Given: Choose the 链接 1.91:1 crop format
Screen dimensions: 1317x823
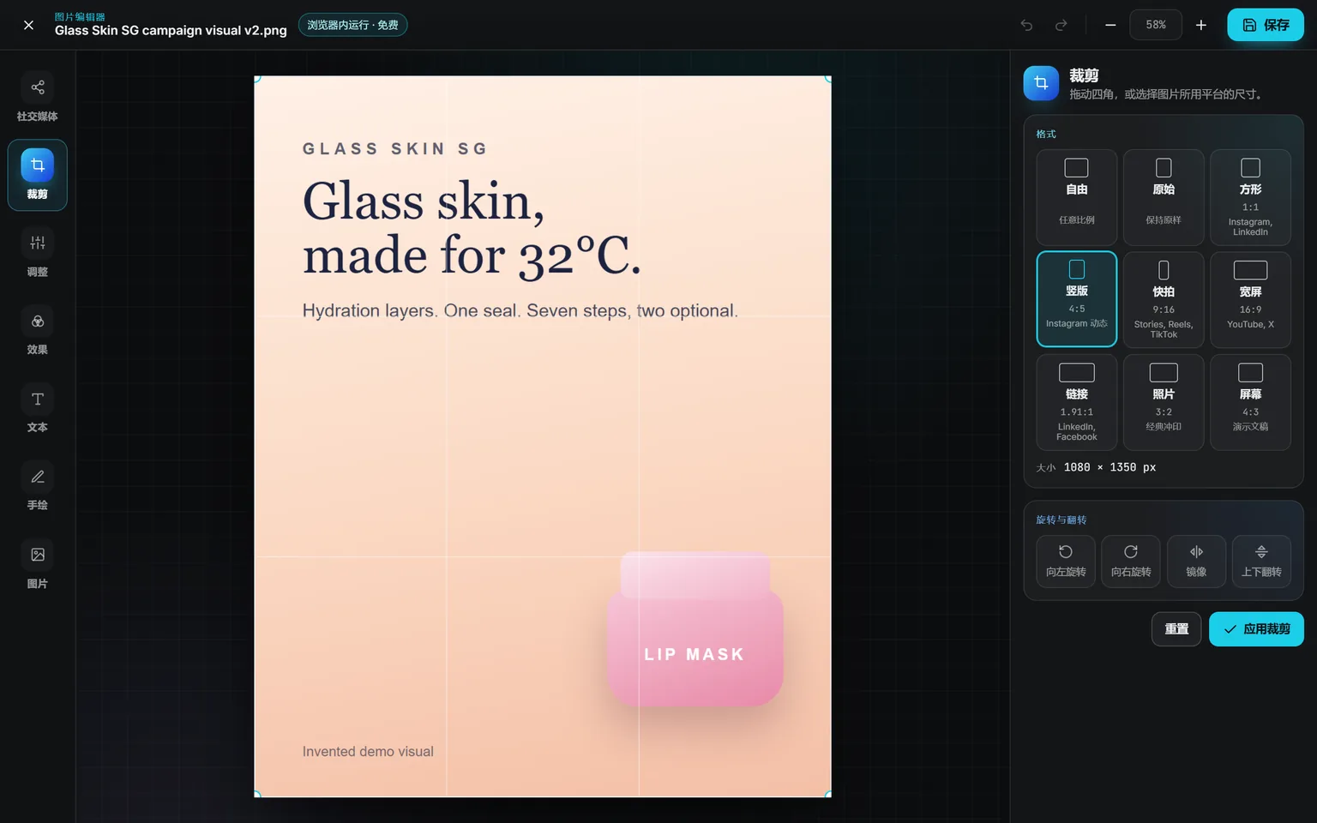Looking at the screenshot, I should tap(1077, 402).
